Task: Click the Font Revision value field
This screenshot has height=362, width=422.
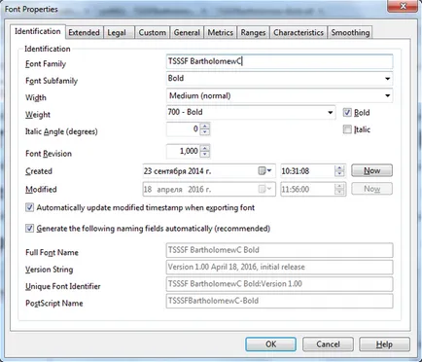Action: coord(184,151)
